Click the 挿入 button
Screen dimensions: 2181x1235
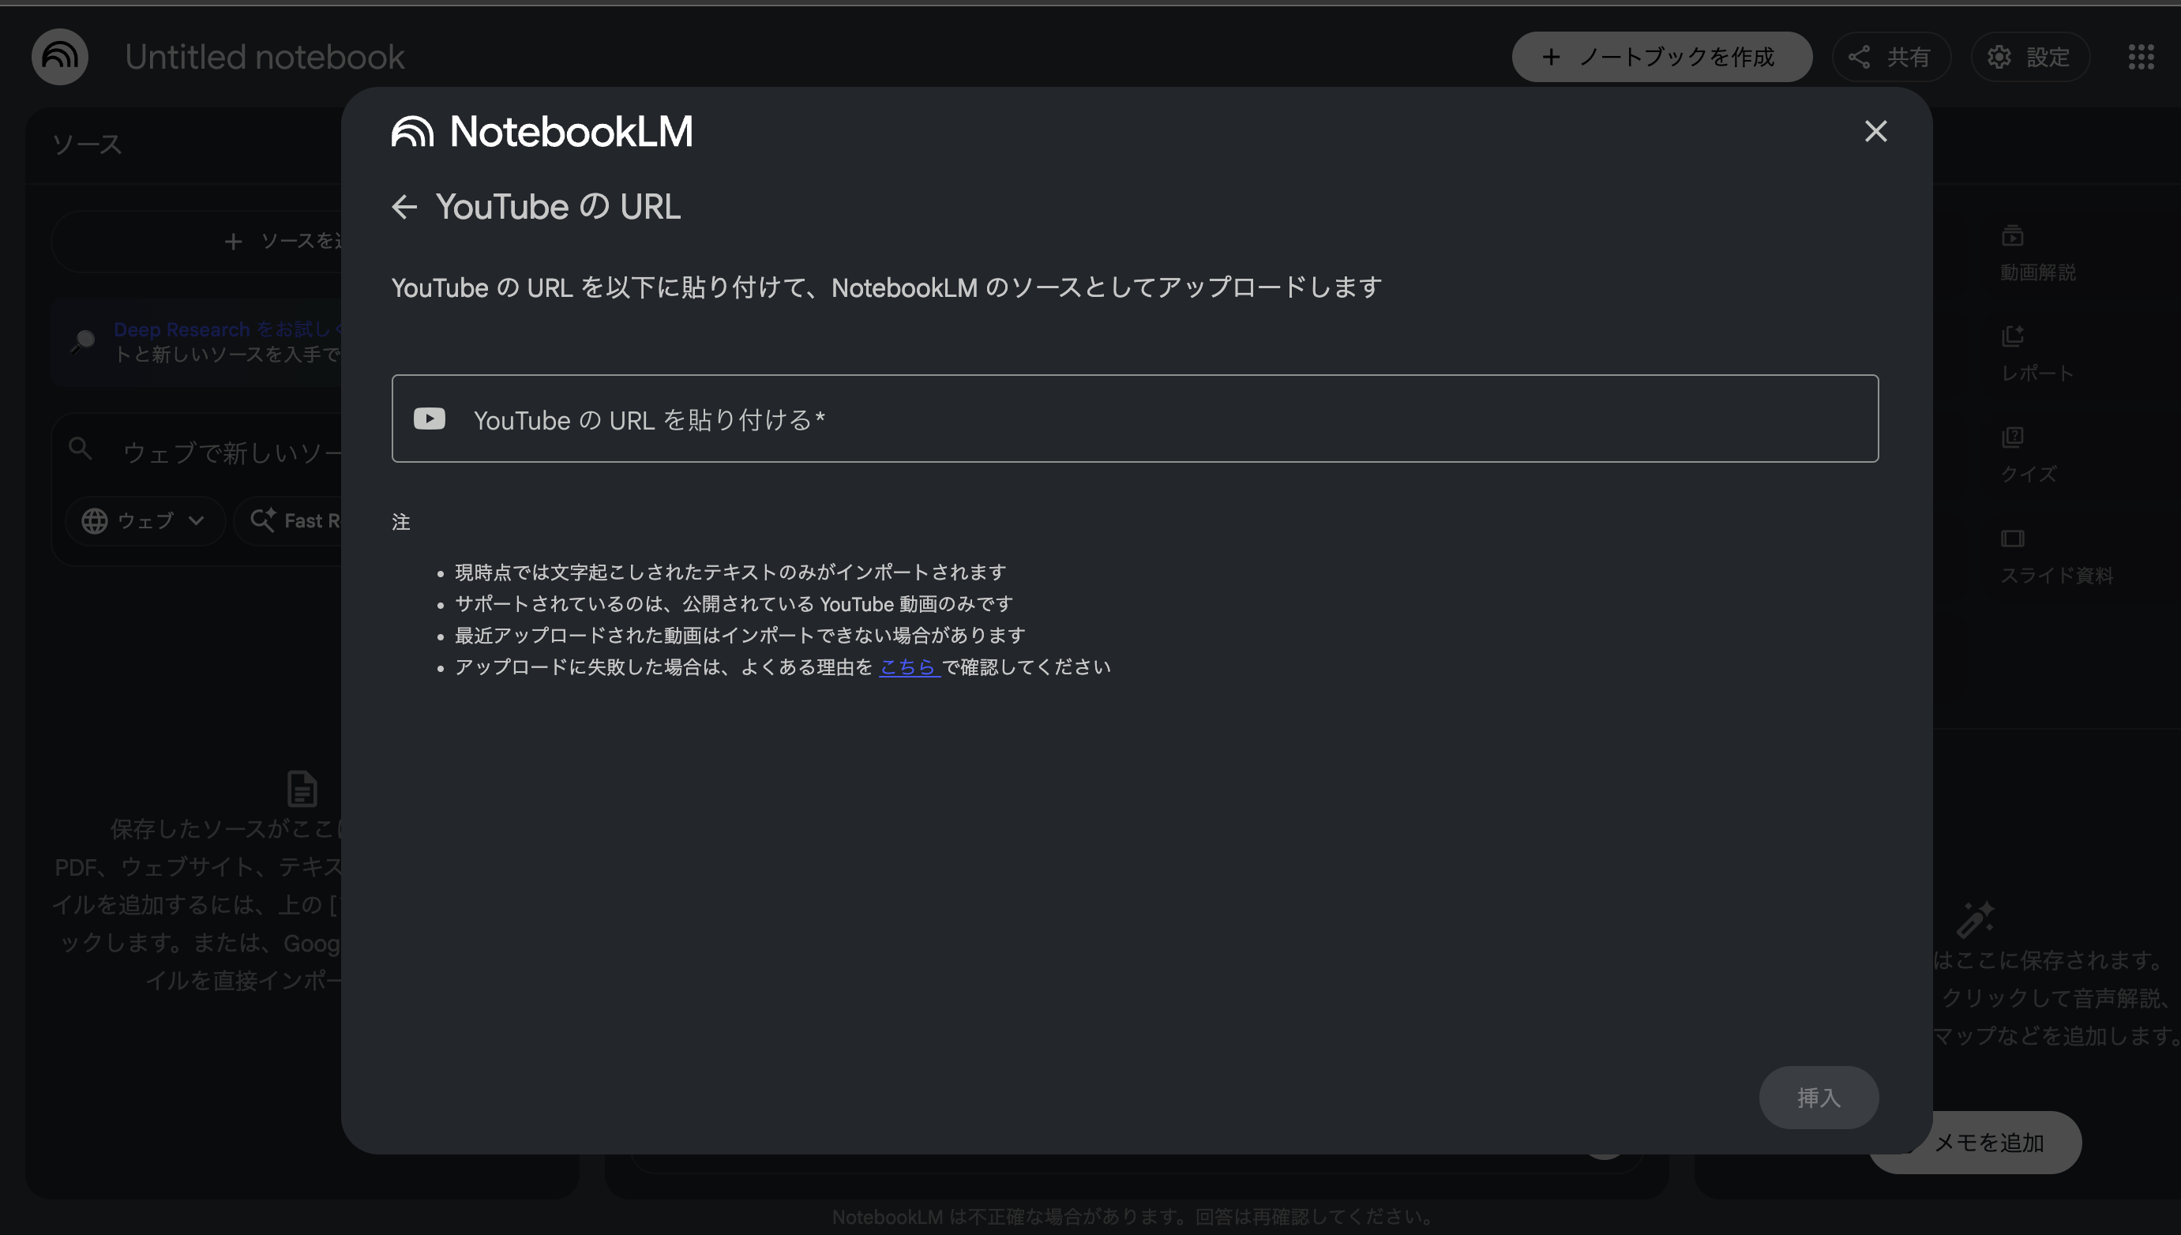1818,1097
